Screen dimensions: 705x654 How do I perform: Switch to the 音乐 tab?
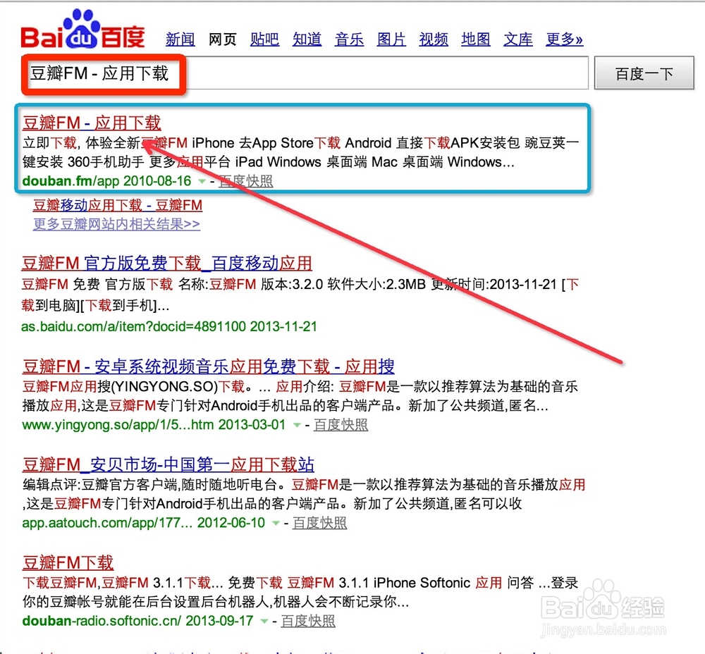(x=349, y=39)
